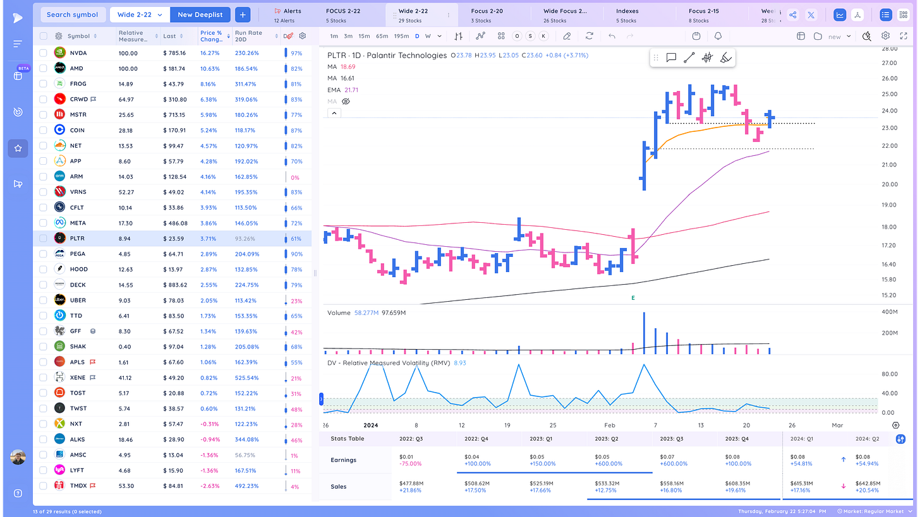Expand the timeframe chevron dropdown after W

440,36
